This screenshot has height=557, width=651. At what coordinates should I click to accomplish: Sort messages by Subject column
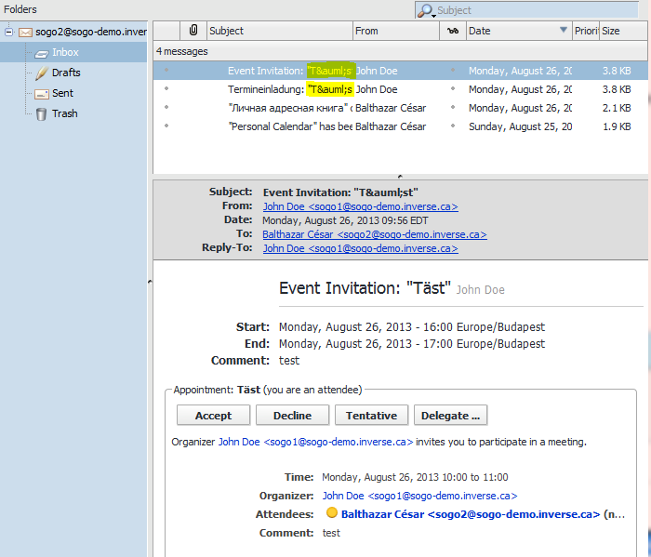(279, 31)
